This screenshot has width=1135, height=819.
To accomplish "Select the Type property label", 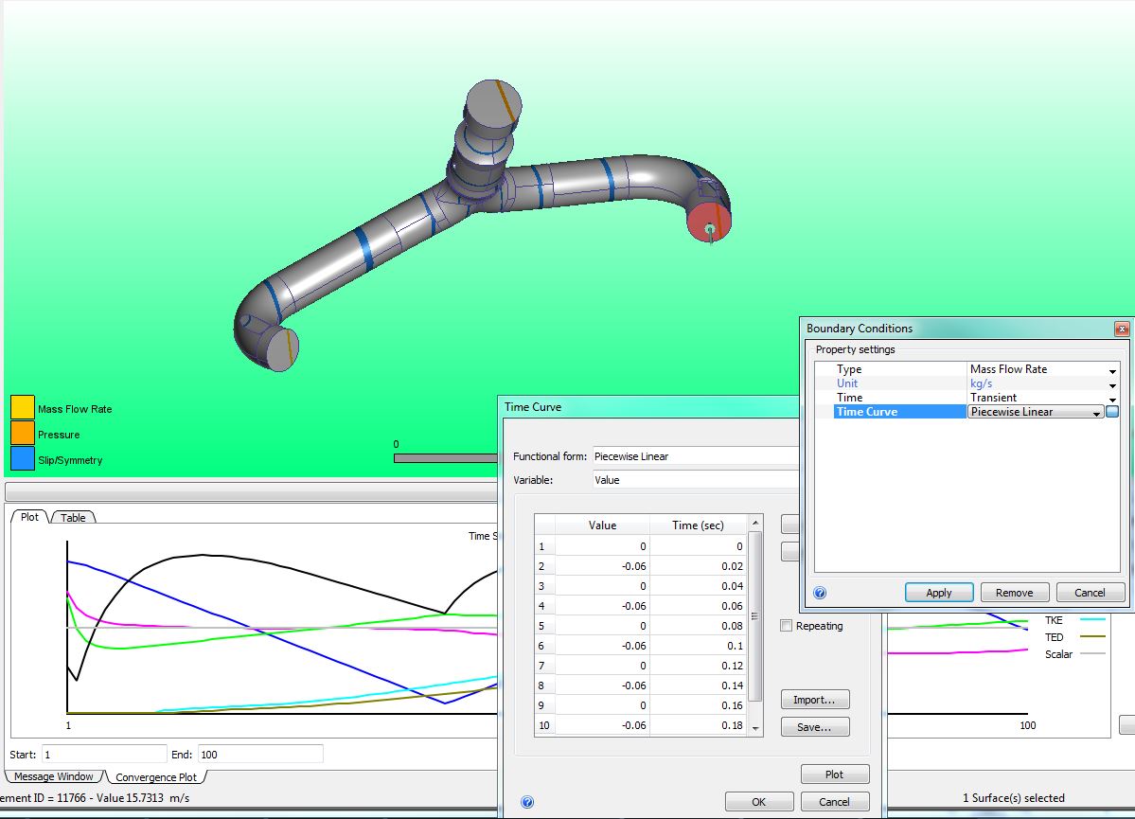I will pos(849,369).
